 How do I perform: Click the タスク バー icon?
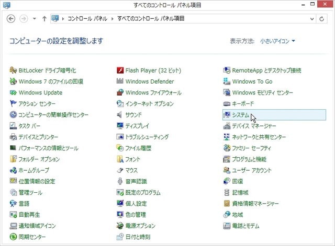[13, 126]
